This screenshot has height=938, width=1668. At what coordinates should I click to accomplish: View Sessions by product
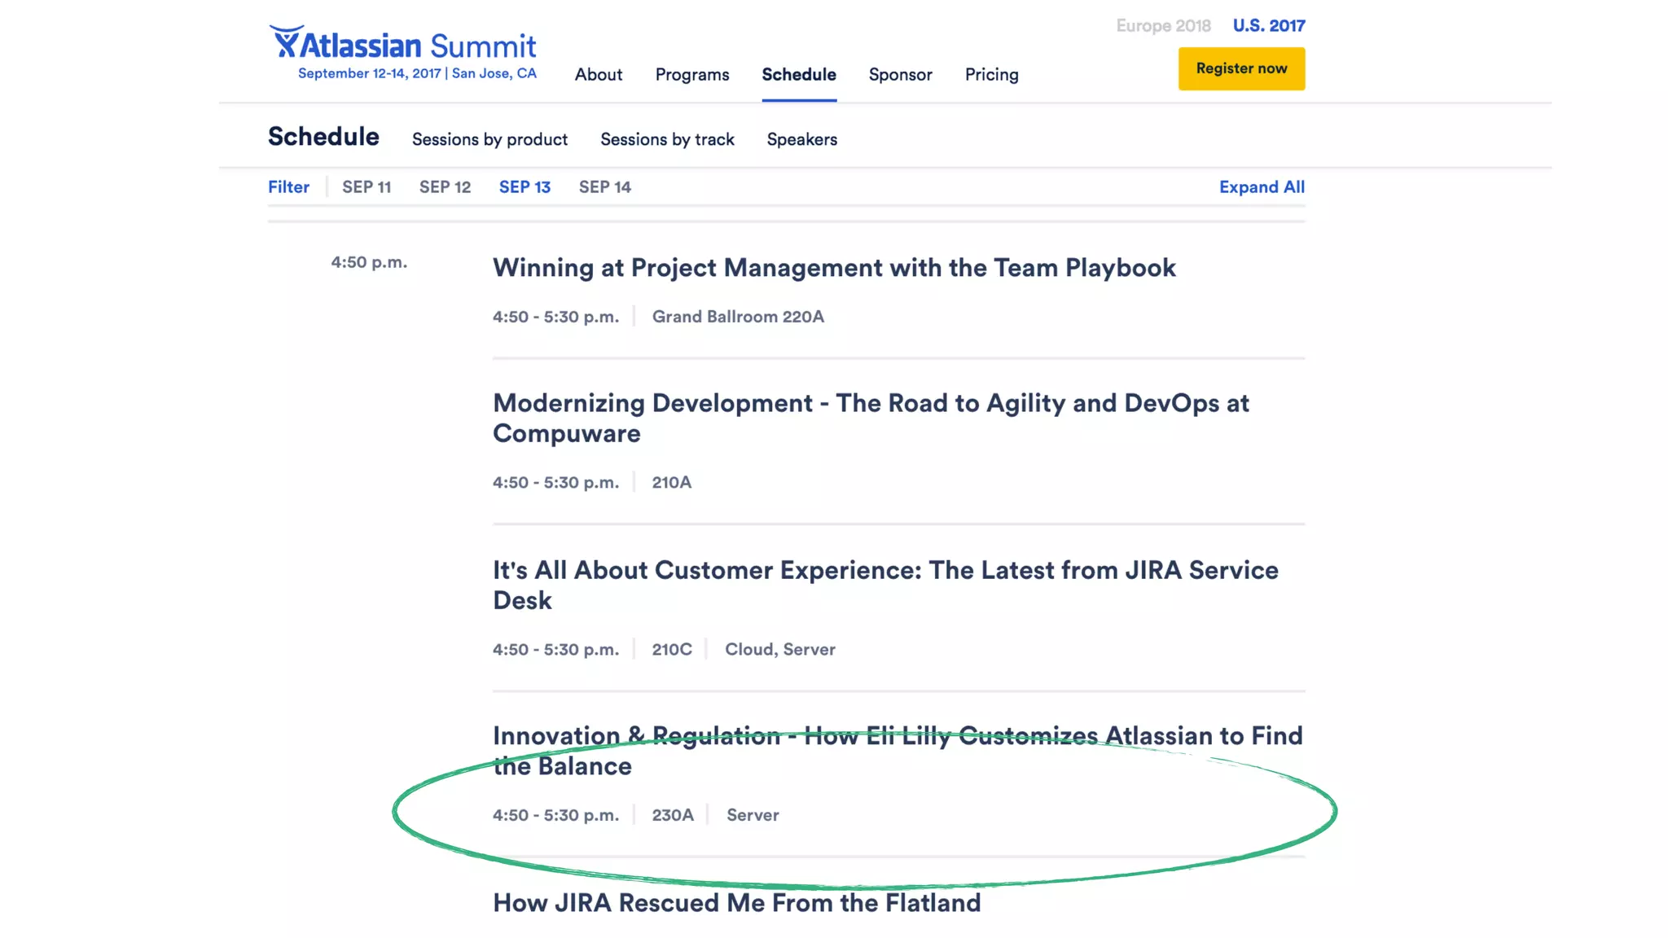click(x=489, y=139)
